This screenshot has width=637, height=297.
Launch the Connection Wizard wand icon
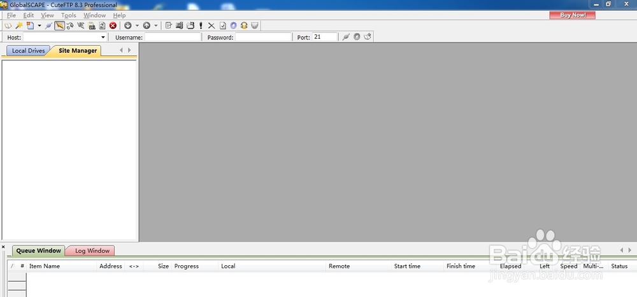tap(18, 25)
